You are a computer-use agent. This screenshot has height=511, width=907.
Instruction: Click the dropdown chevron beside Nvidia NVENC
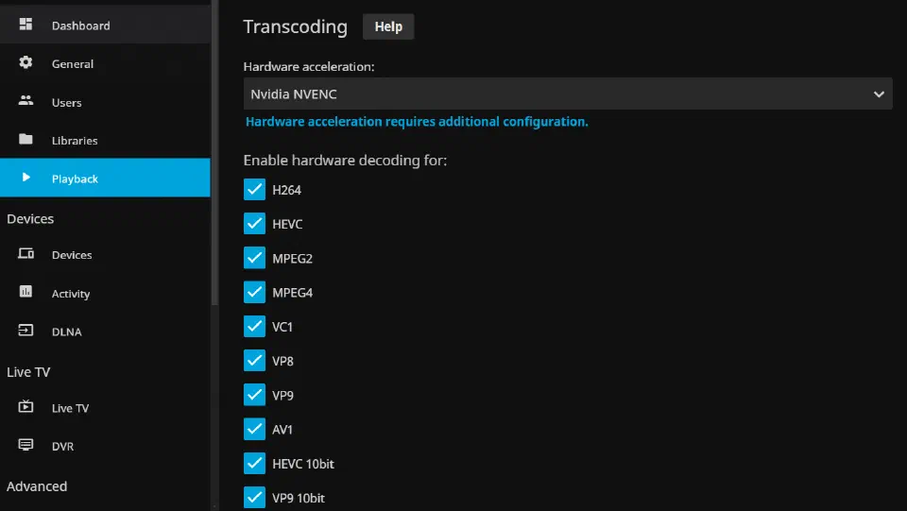[x=879, y=94]
